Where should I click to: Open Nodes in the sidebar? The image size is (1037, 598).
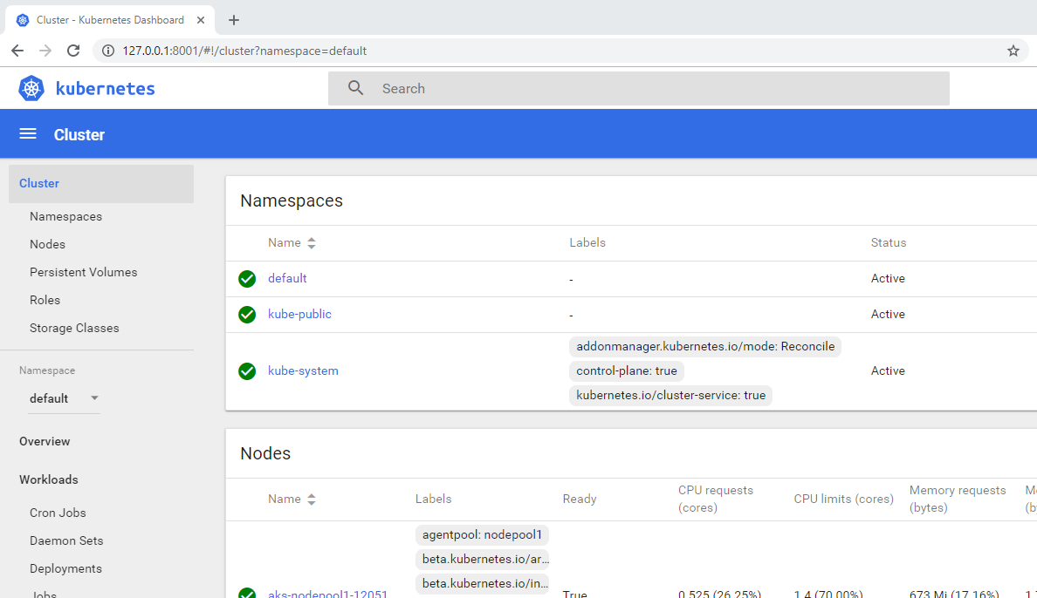(48, 244)
